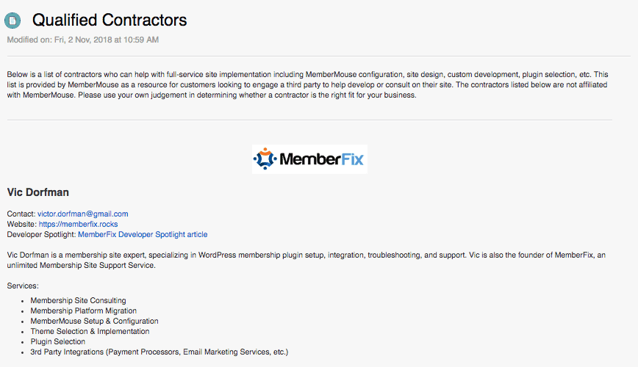Visit the https://memberfix.rocks website link

(x=78, y=224)
